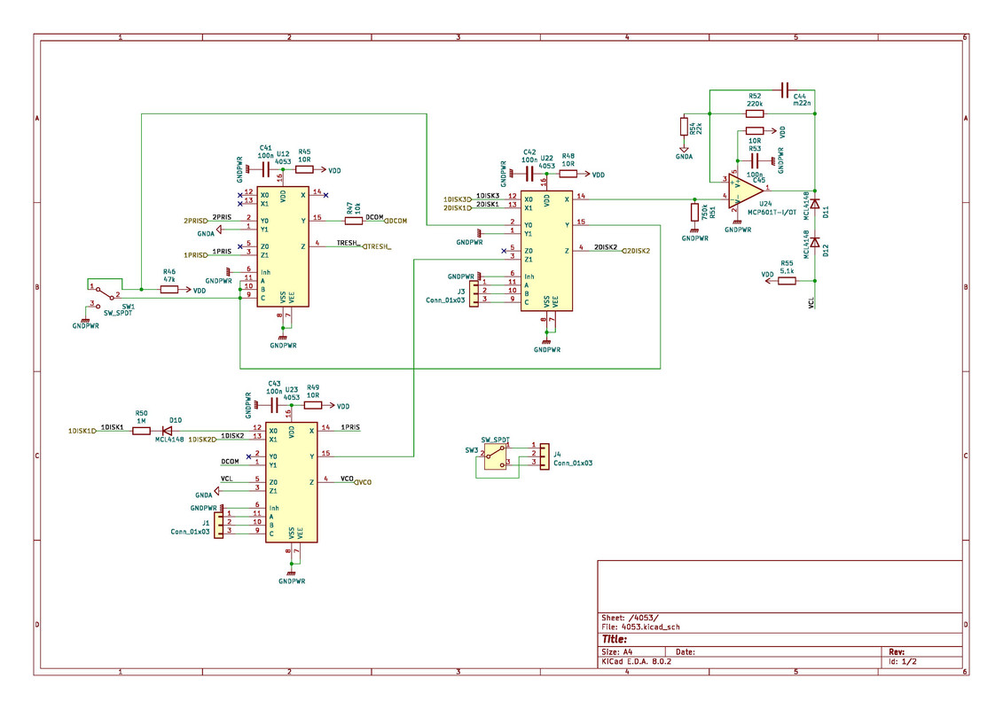The height and width of the screenshot is (709, 1003).
Task: Click the 'Rev:' field in title block
Action: (897, 652)
